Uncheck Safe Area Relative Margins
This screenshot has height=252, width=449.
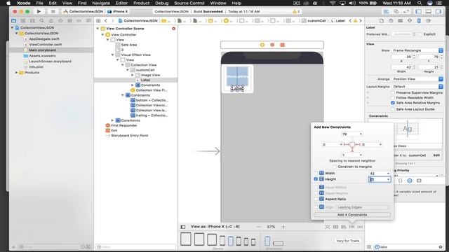click(x=393, y=103)
